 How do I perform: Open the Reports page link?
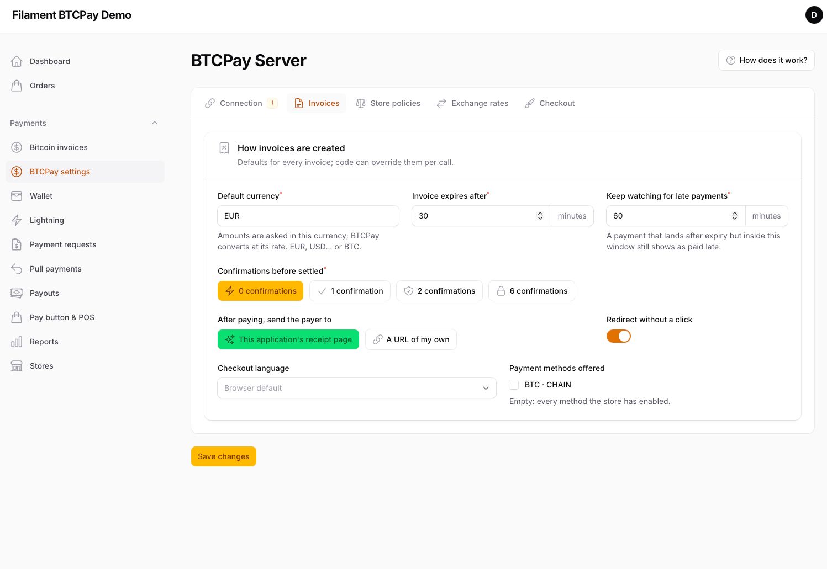(x=85, y=342)
